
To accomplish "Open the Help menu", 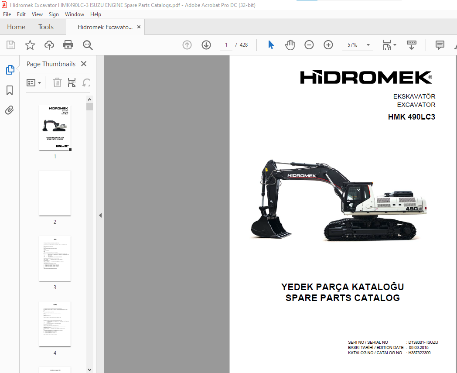I will click(x=95, y=14).
